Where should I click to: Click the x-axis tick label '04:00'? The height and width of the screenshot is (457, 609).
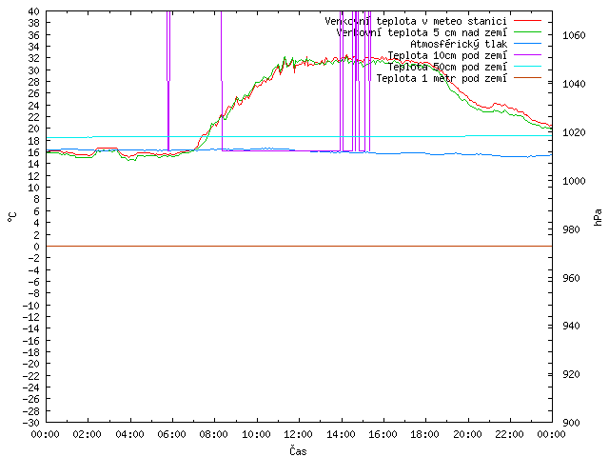129,434
